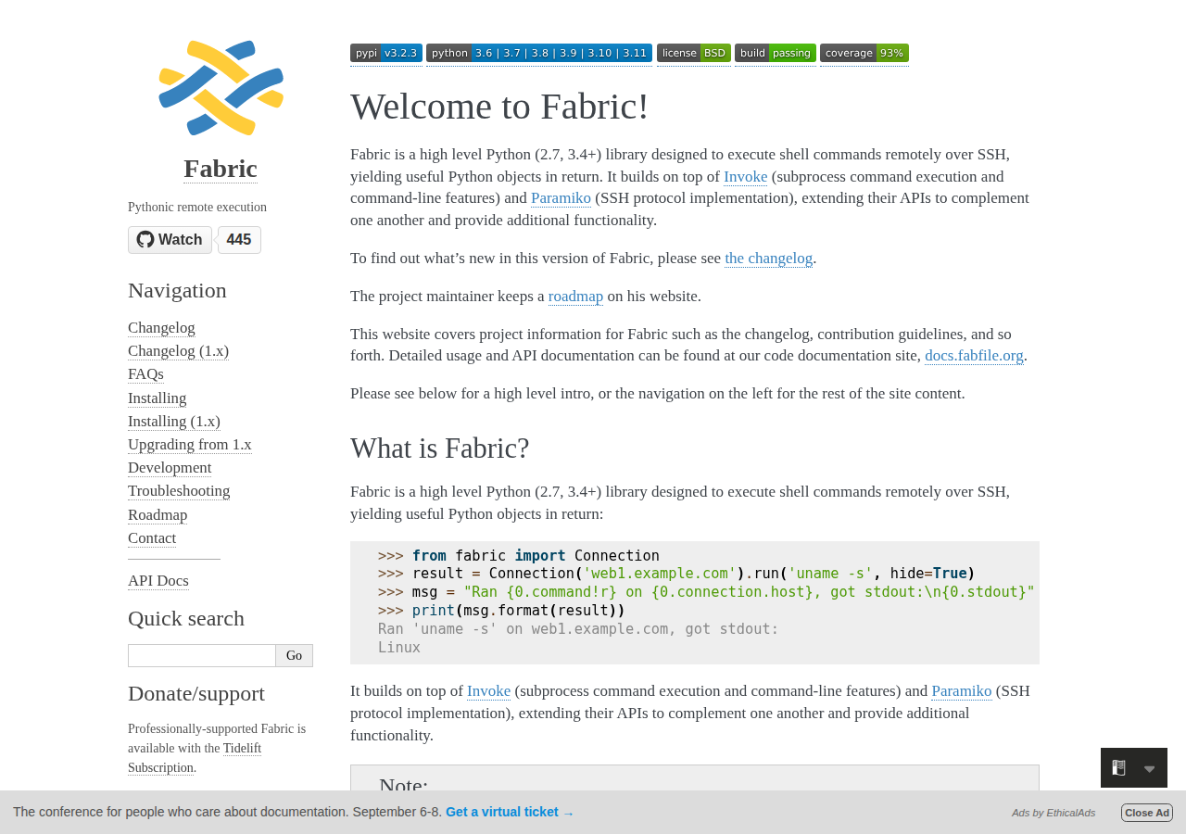Open the API Docs link
Image resolution: width=1186 pixels, height=834 pixels.
[158, 581]
